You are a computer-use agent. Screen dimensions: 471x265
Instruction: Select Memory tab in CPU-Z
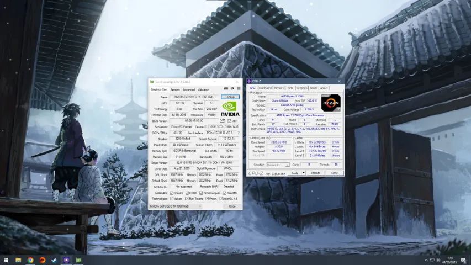click(279, 88)
